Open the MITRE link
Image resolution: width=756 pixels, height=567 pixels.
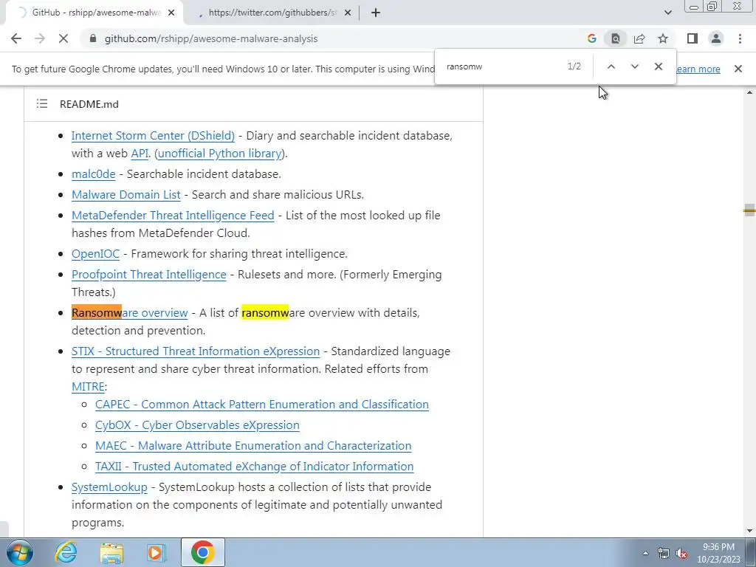(x=88, y=387)
